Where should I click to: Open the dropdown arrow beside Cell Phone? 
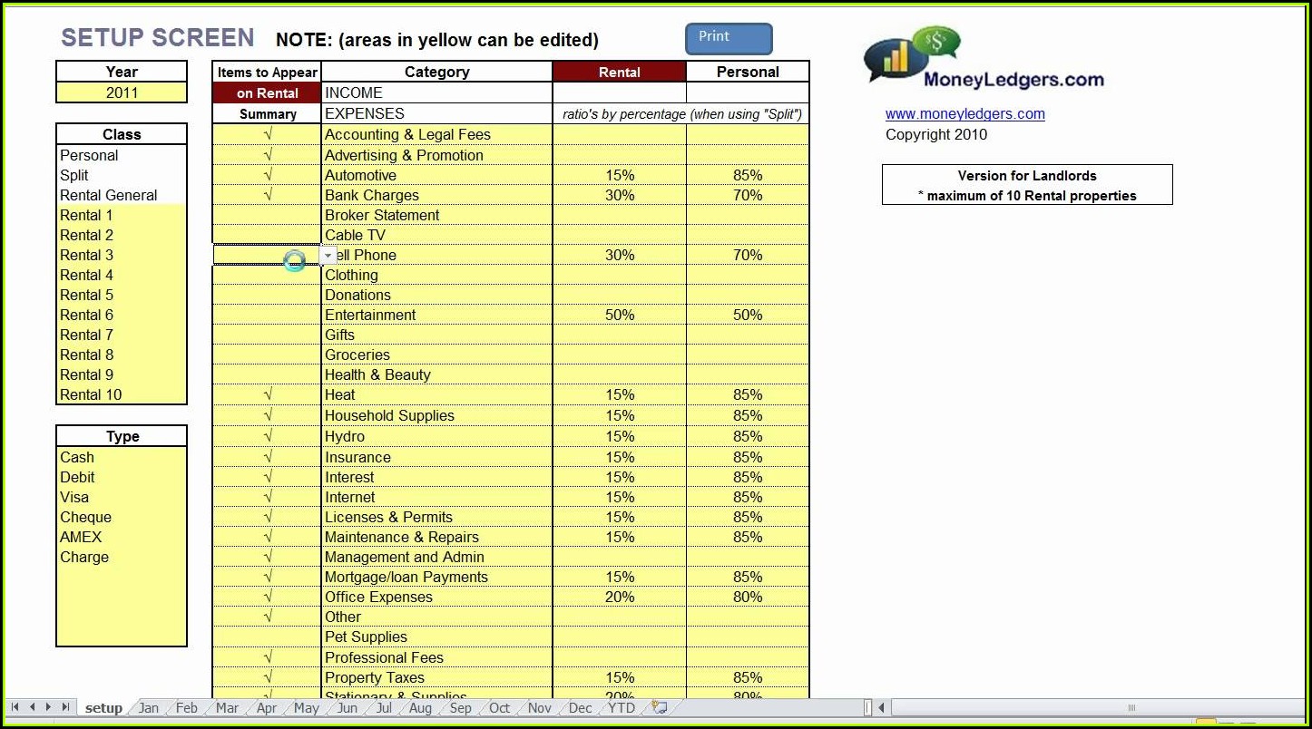(328, 256)
